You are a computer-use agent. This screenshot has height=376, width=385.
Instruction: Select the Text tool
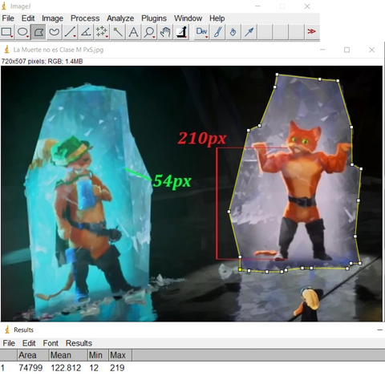133,32
